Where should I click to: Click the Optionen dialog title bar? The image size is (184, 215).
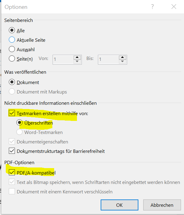(x=76, y=7)
